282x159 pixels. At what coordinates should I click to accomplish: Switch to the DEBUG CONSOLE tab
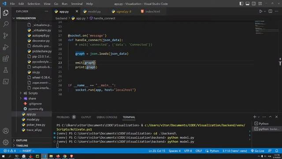pyautogui.click(x=107, y=117)
